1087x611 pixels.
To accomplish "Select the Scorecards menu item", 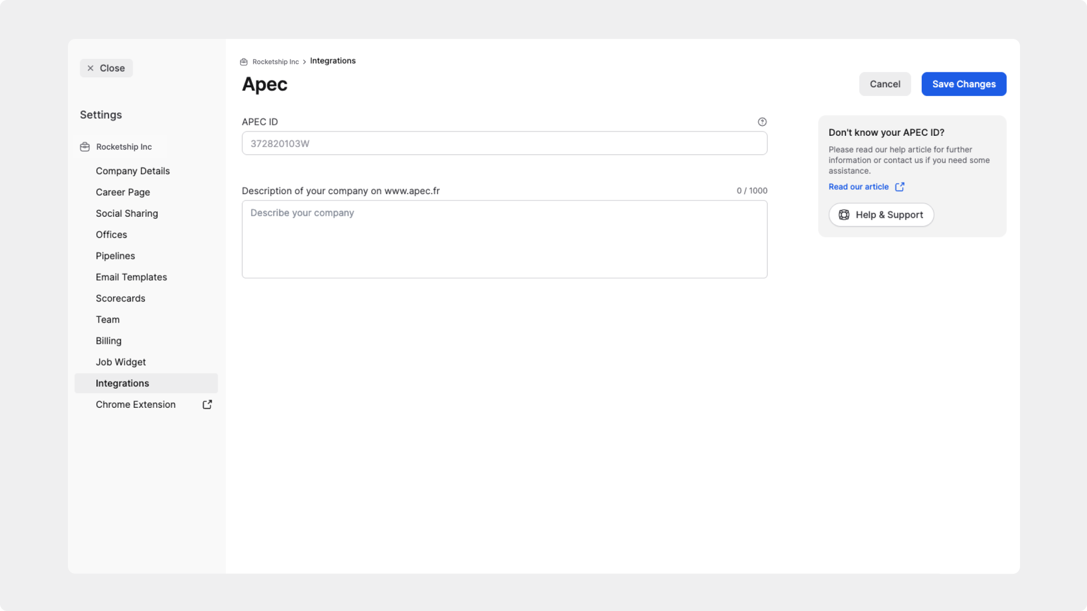I will [120, 298].
